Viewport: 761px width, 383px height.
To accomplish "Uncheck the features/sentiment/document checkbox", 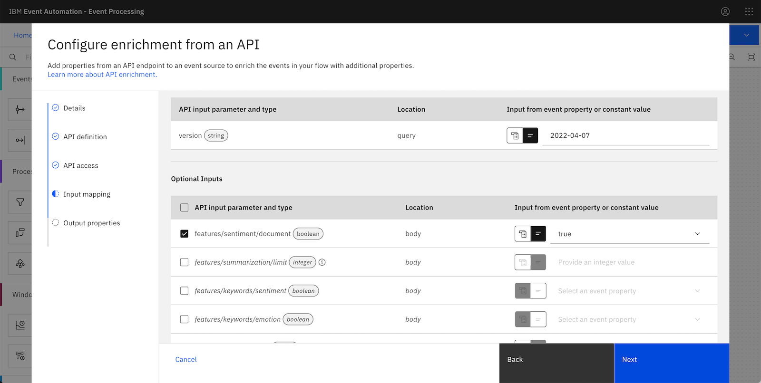I will click(185, 234).
